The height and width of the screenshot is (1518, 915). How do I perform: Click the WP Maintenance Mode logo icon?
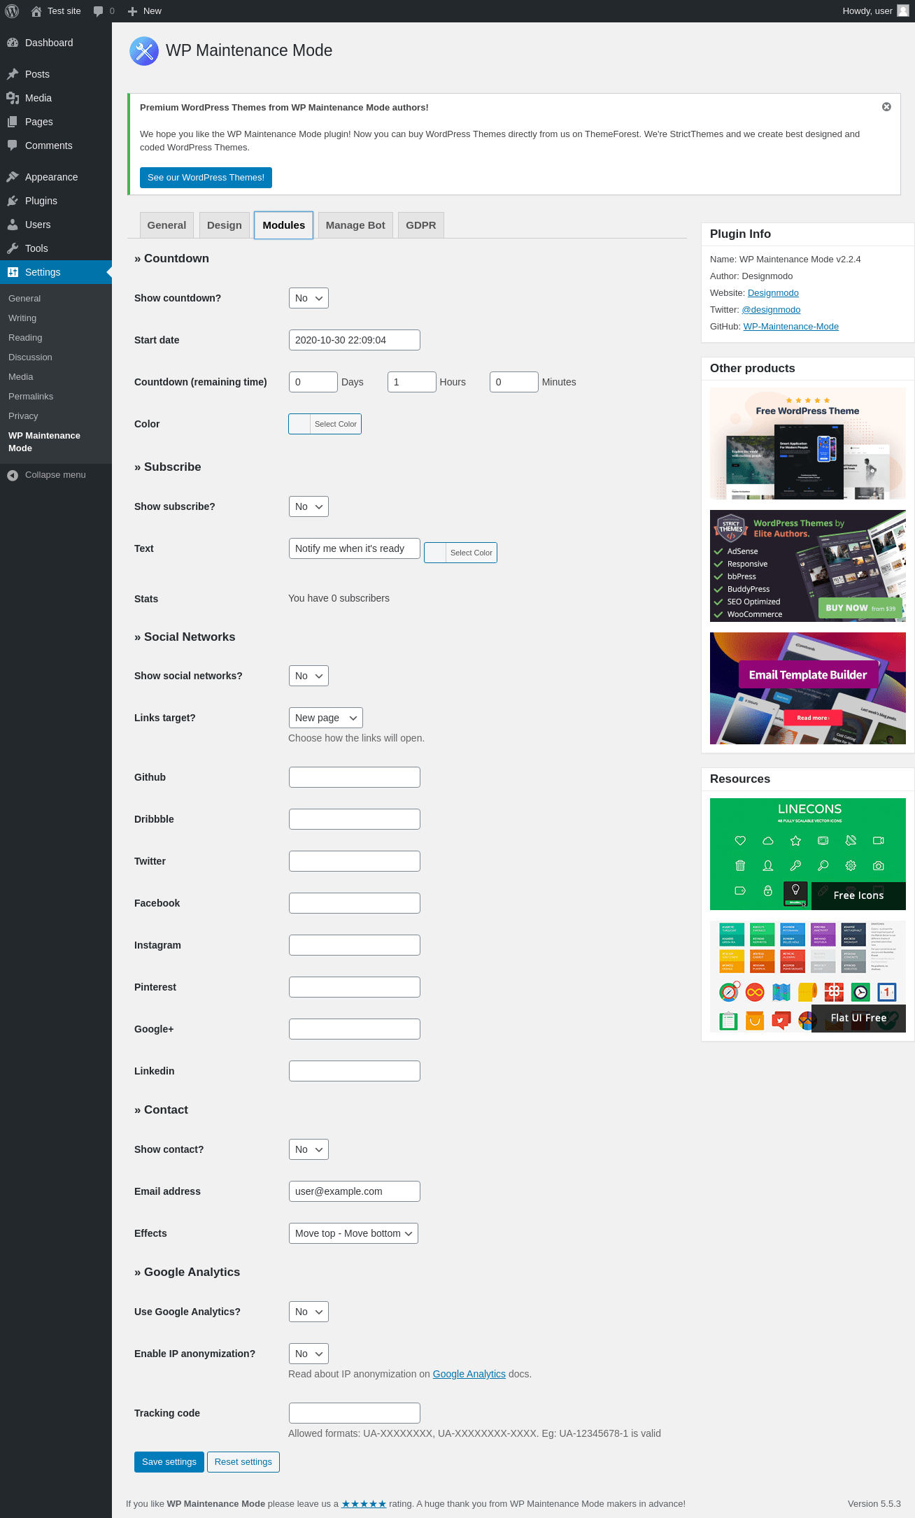(x=144, y=51)
